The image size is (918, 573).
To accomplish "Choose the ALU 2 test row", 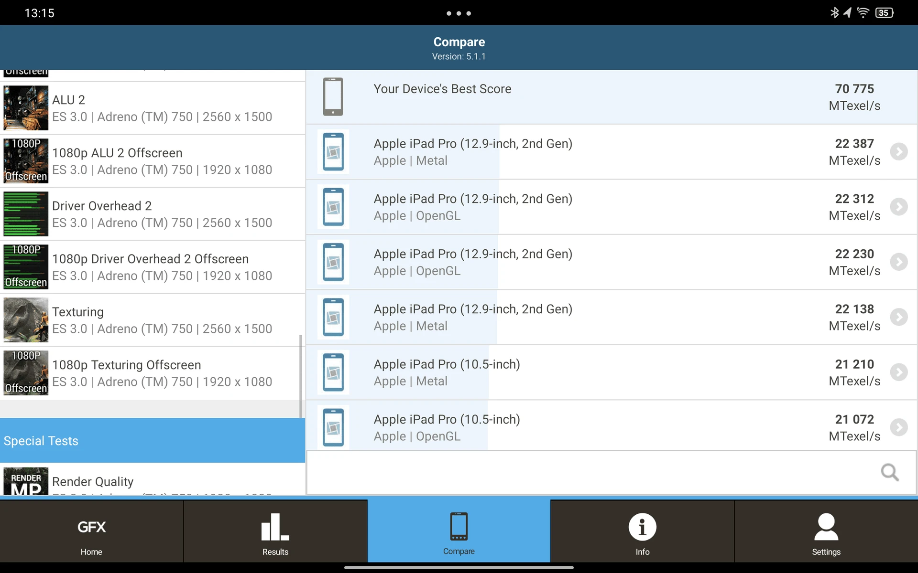I will pyautogui.click(x=153, y=108).
